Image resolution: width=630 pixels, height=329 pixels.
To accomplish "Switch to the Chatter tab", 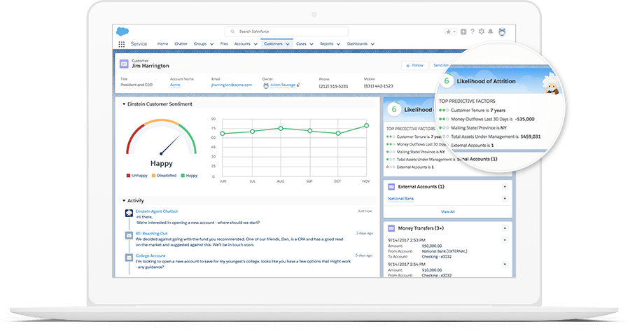I will point(181,44).
